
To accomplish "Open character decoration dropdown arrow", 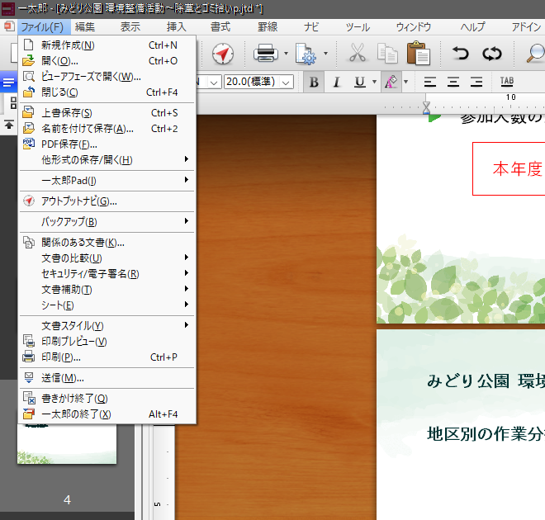I will tap(405, 82).
